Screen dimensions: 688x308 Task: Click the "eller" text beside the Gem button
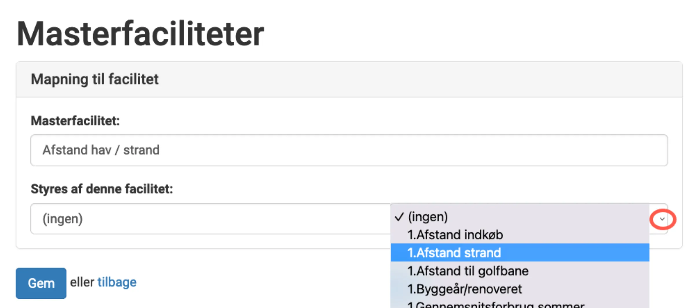click(82, 282)
